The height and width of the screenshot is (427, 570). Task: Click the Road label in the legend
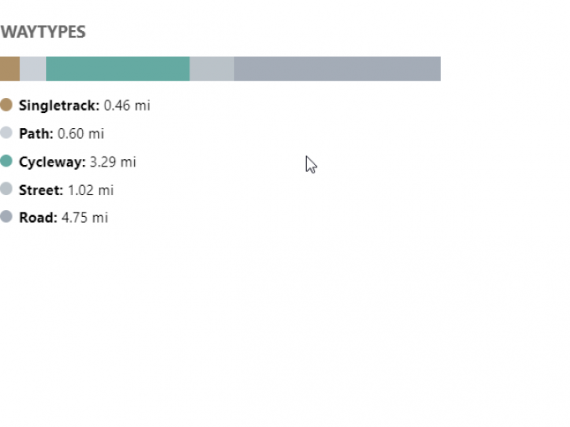38,218
